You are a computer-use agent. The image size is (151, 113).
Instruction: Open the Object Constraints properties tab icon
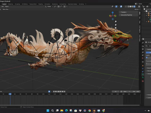click(143, 72)
